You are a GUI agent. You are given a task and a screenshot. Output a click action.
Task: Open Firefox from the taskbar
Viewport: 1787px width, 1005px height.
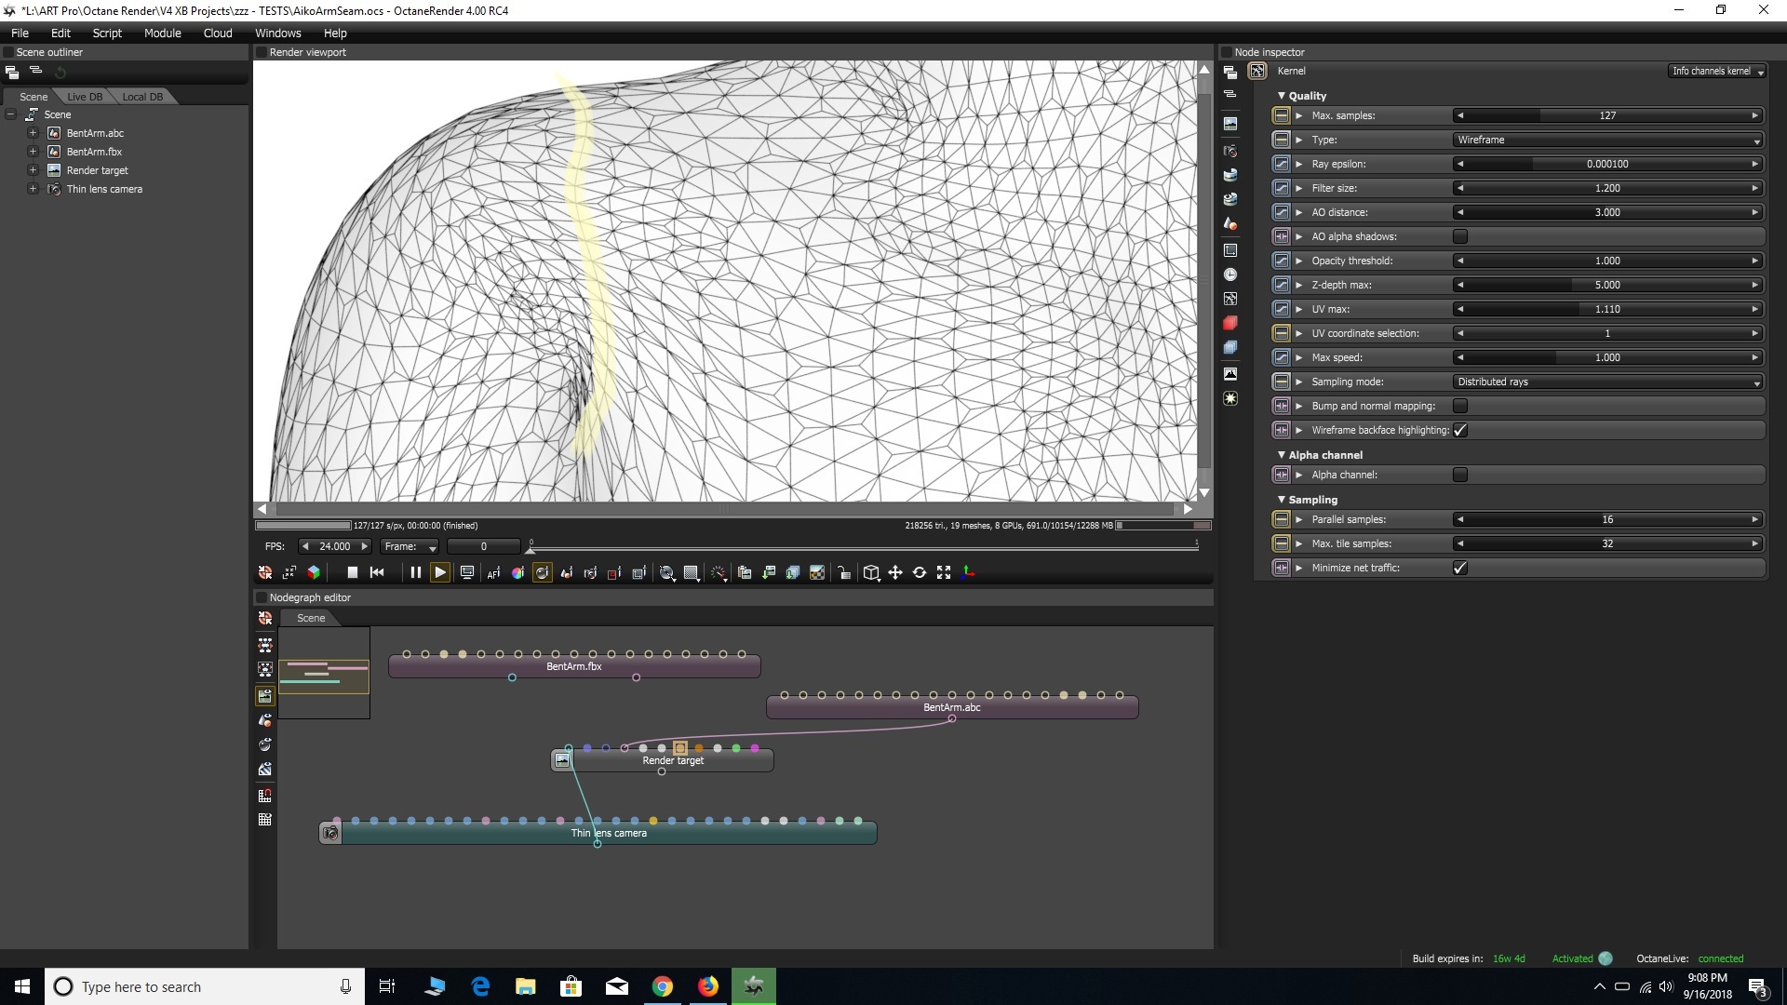708,986
